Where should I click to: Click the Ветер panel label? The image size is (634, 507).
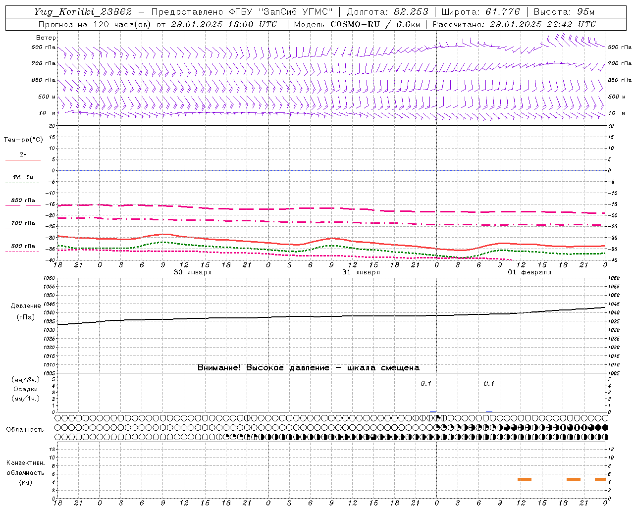[x=46, y=38]
